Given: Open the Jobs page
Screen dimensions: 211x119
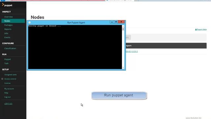Looking at the screenshot, I should pos(6,33).
